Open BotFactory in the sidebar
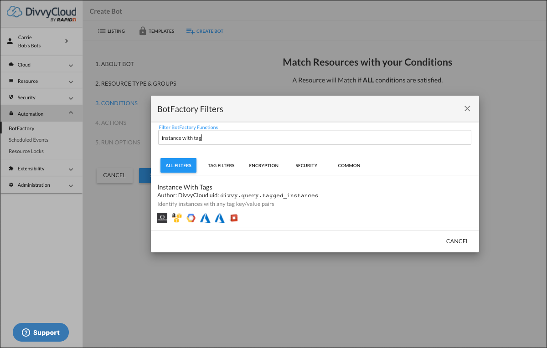Viewport: 547px width, 348px height. [21, 128]
